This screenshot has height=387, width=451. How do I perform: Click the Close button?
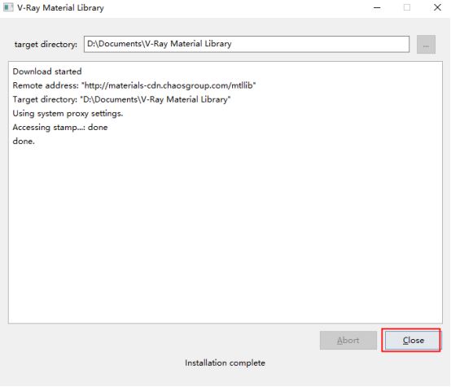pyautogui.click(x=413, y=340)
